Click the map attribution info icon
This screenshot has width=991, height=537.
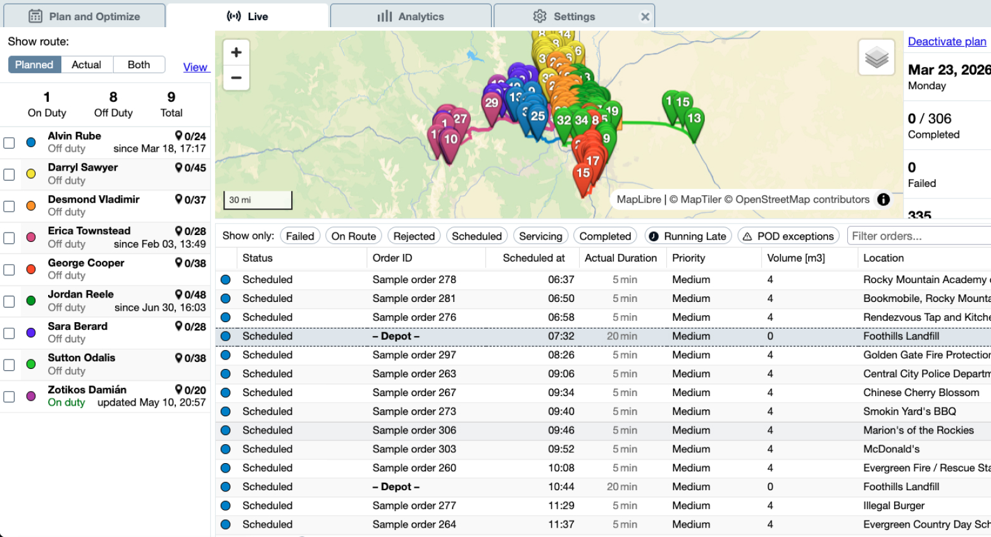pyautogui.click(x=883, y=200)
